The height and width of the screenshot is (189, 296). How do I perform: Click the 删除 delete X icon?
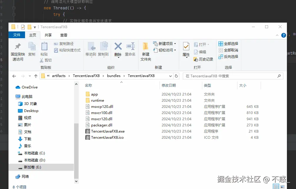(x=118, y=46)
